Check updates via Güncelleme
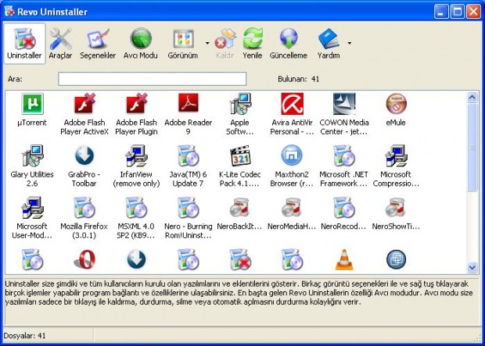The width and height of the screenshot is (485, 346). [x=289, y=44]
